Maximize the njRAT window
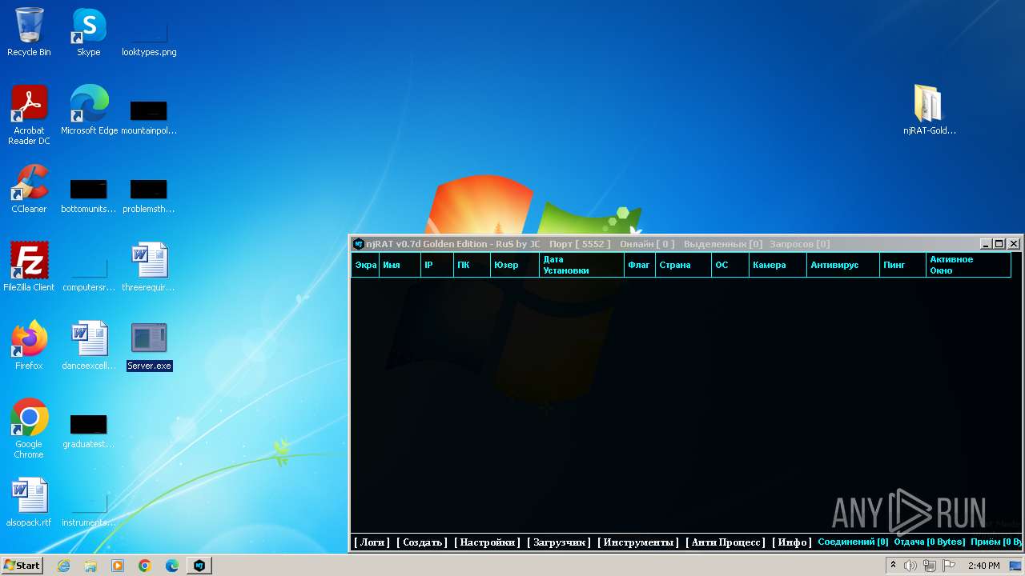Screen dimensions: 1025x576 tap(999, 244)
